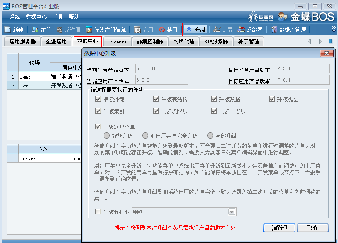Switch to the BIM服务器 tab

[216, 42]
